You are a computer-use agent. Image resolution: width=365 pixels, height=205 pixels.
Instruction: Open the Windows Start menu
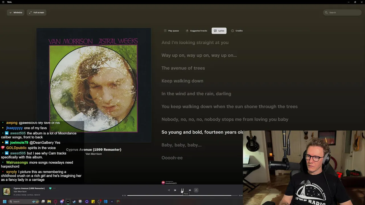click(5, 202)
